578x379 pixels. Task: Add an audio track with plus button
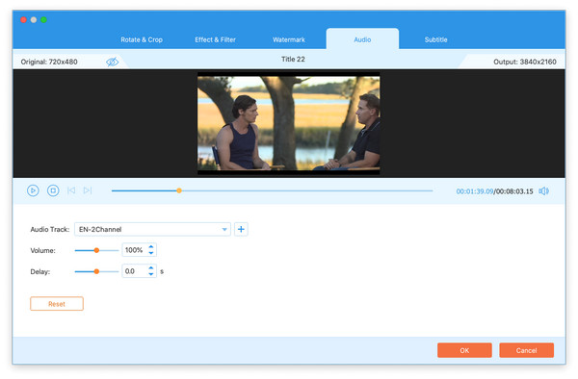[x=241, y=229]
